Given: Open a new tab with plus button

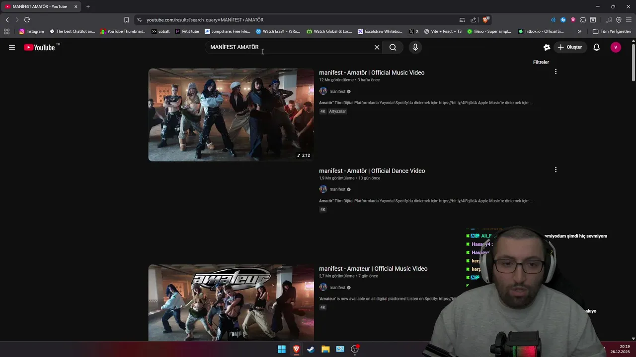Looking at the screenshot, I should [88, 6].
